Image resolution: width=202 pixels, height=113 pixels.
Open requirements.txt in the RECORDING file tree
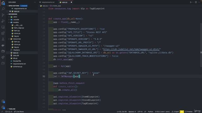click(19, 64)
